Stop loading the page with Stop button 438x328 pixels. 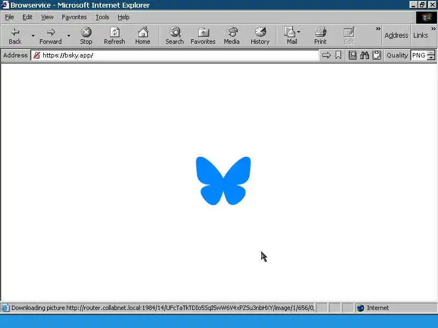point(86,36)
